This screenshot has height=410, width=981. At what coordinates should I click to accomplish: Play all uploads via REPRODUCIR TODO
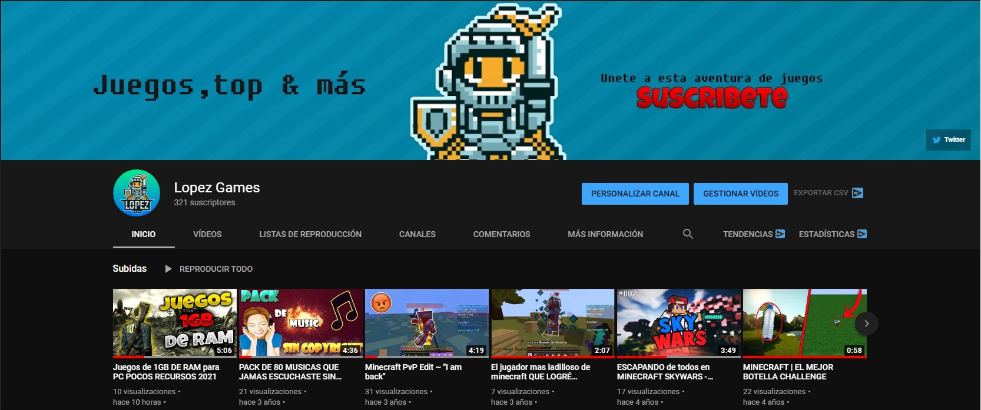(x=209, y=269)
